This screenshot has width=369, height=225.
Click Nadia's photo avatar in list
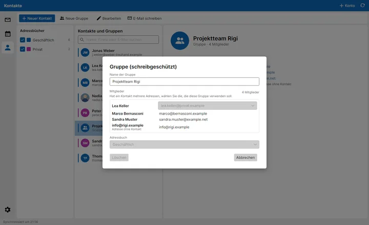pyautogui.click(x=85, y=98)
